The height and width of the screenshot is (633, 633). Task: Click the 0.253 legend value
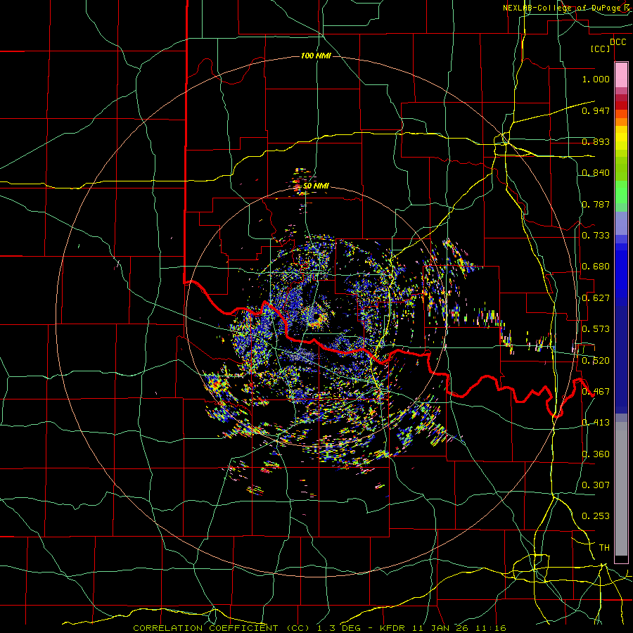tap(596, 516)
